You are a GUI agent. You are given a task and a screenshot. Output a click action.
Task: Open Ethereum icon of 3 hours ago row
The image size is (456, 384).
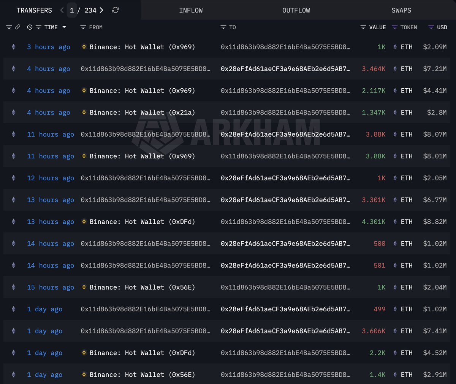[x=14, y=47]
